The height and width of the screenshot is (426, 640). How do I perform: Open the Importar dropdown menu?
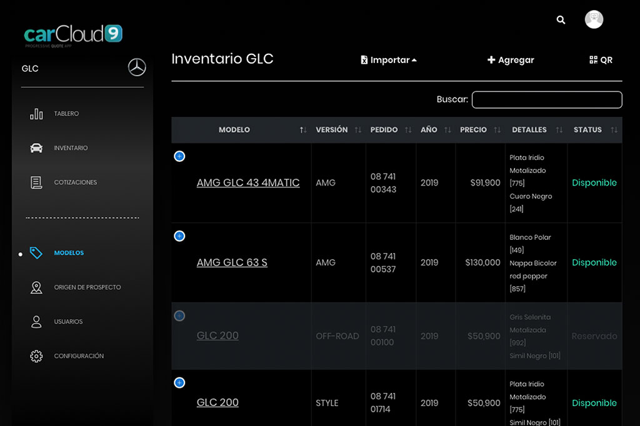tap(389, 60)
